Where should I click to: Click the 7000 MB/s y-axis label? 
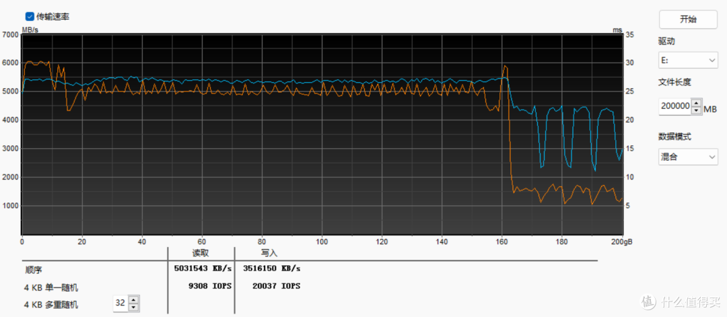pos(10,34)
